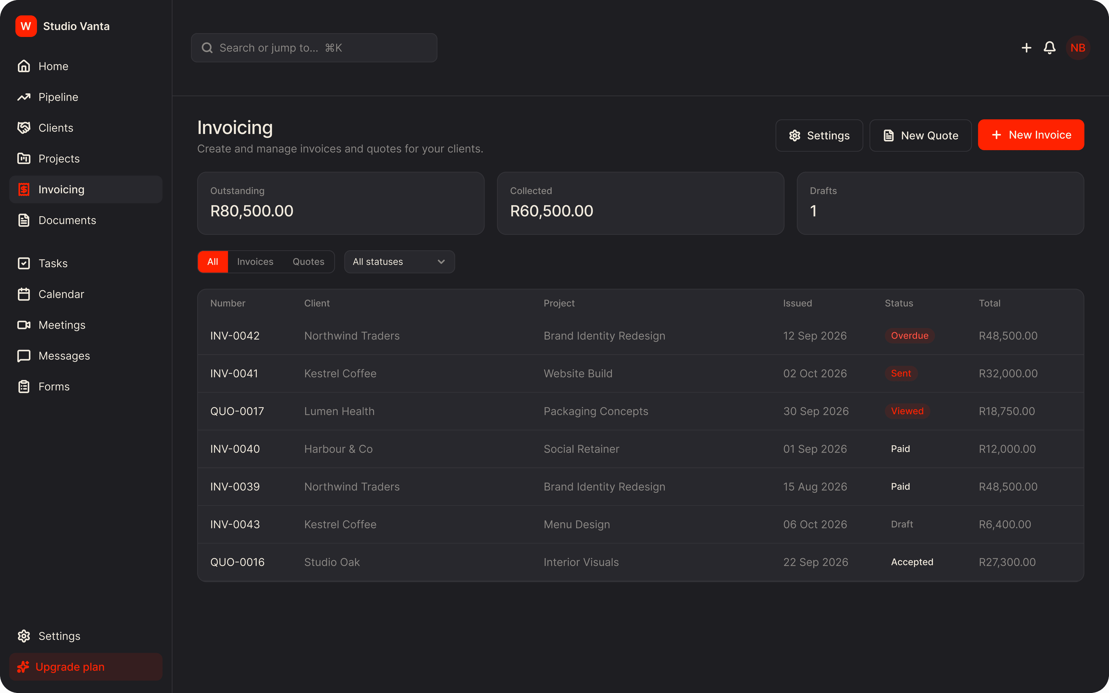Click the search magnifier icon
This screenshot has height=693, width=1109.
[x=207, y=48]
